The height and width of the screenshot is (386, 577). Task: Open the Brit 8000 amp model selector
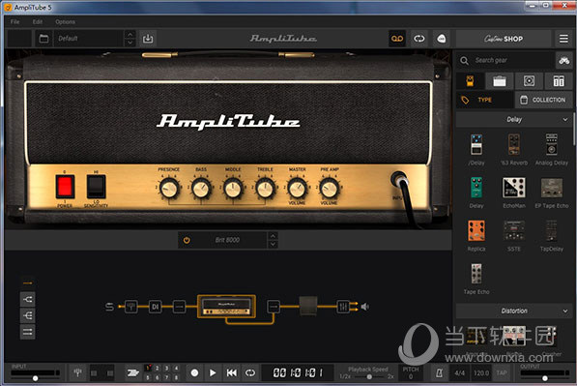(228, 240)
